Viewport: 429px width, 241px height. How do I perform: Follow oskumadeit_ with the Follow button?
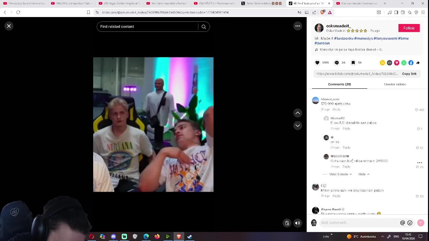409,28
